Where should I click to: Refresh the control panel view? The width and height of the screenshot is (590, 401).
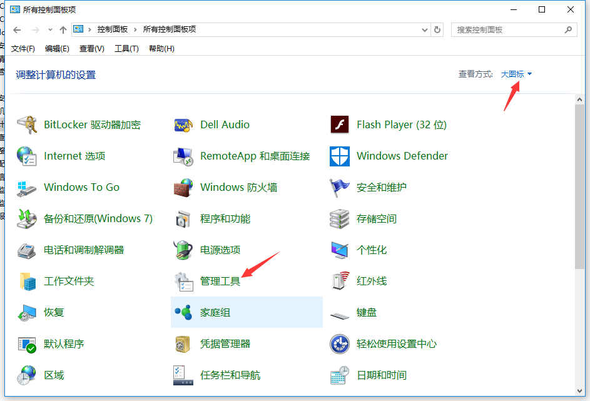(437, 30)
